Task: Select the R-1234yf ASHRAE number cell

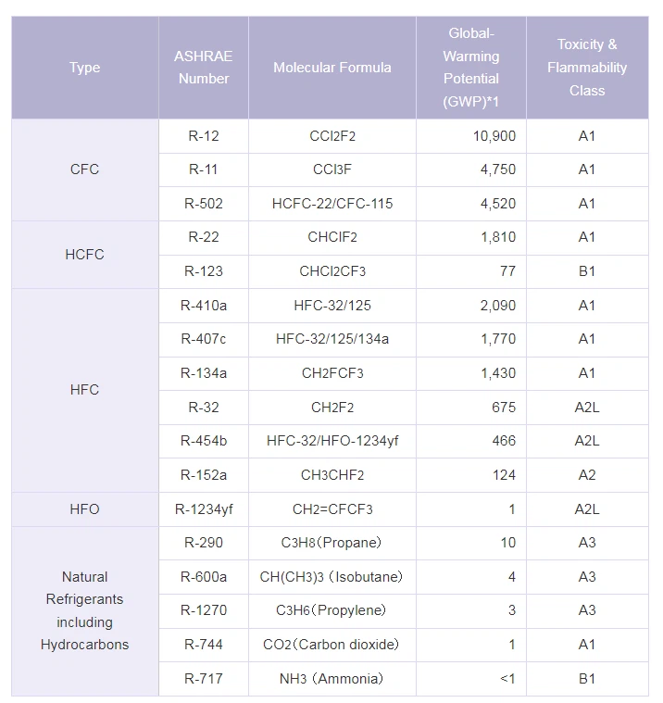Action: pyautogui.click(x=203, y=509)
